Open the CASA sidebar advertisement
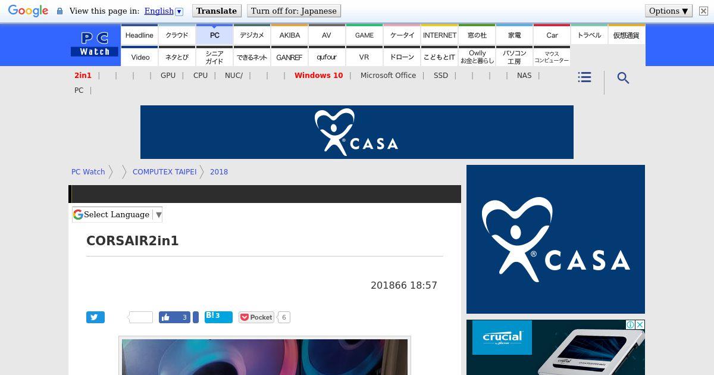 click(x=556, y=239)
